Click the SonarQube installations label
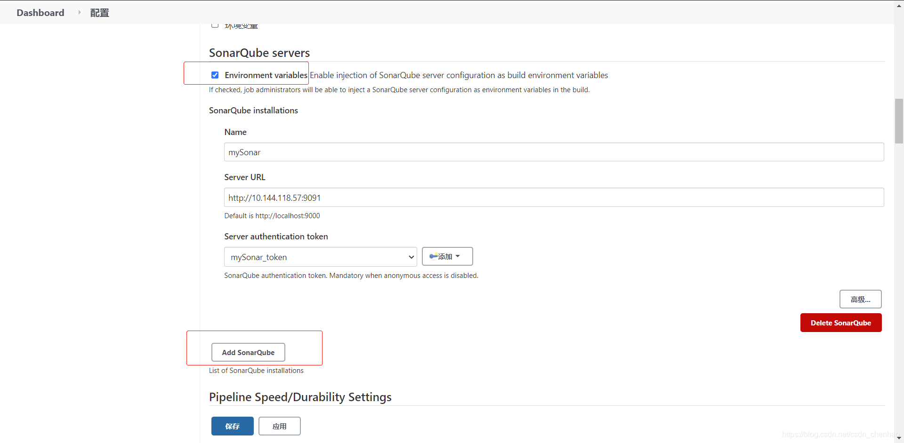 (253, 111)
